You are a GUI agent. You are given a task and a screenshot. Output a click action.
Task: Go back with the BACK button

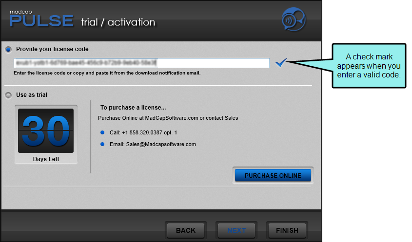tap(185, 230)
